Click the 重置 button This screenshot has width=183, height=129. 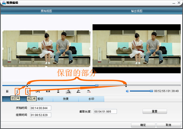coord(155,111)
